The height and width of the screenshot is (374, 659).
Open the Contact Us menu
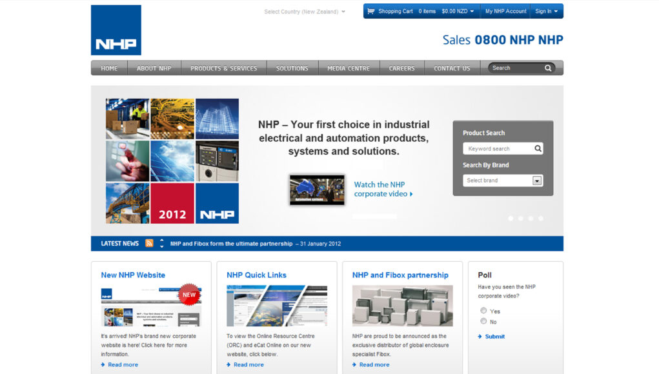pos(452,68)
